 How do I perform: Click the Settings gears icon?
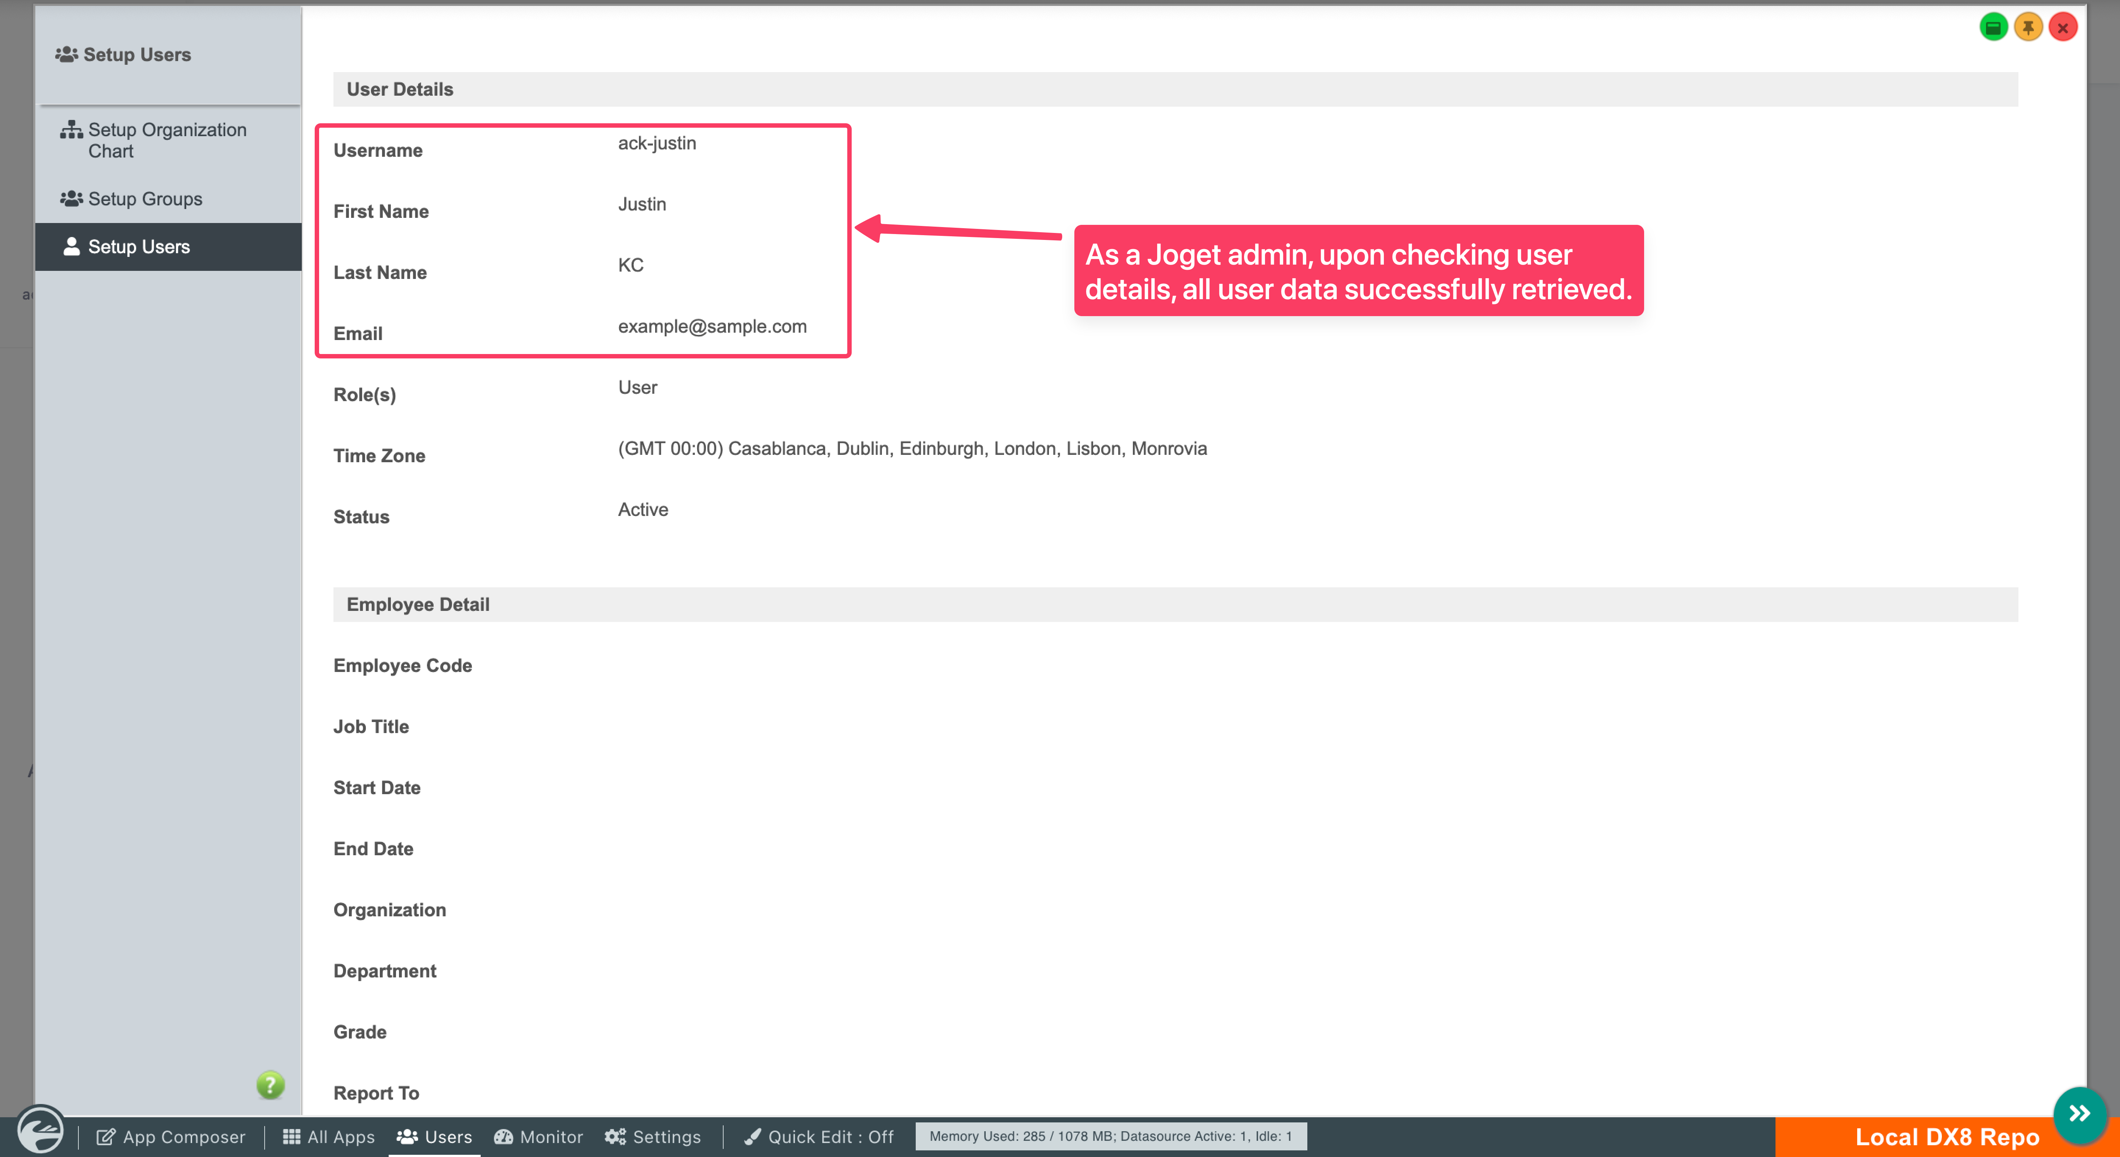tap(616, 1137)
